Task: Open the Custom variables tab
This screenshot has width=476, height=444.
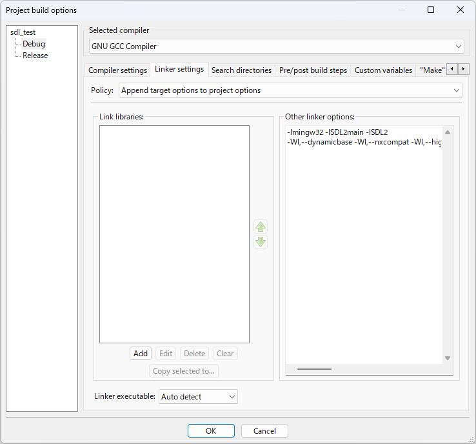Action: point(383,70)
